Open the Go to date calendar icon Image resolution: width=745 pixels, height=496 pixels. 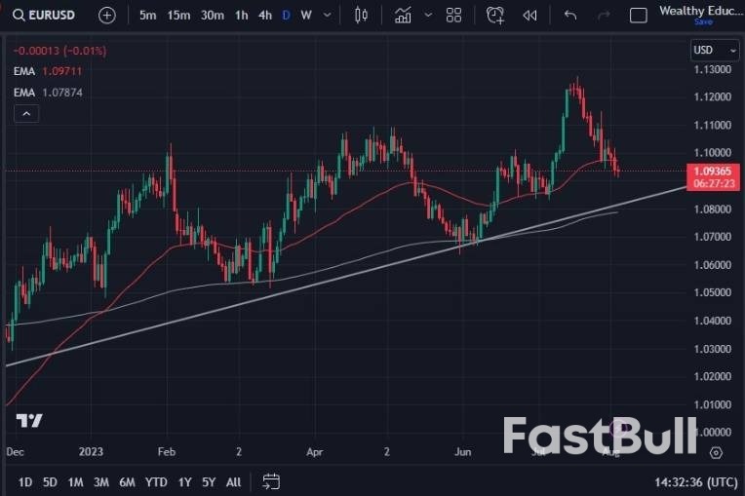pyautogui.click(x=271, y=481)
